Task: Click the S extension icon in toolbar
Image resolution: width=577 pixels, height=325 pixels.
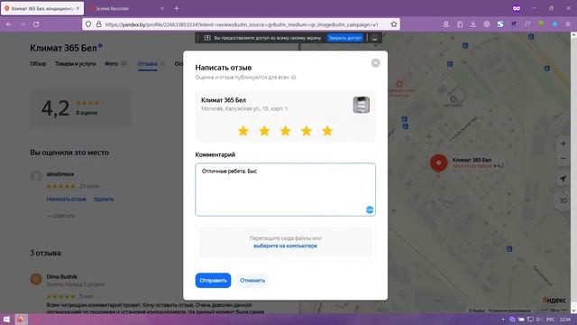Action: click(500, 24)
